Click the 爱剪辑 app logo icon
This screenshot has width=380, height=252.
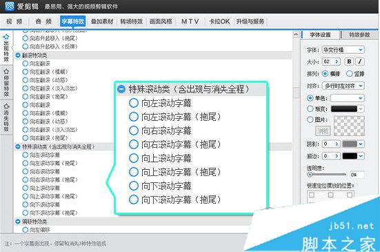pos(10,6)
